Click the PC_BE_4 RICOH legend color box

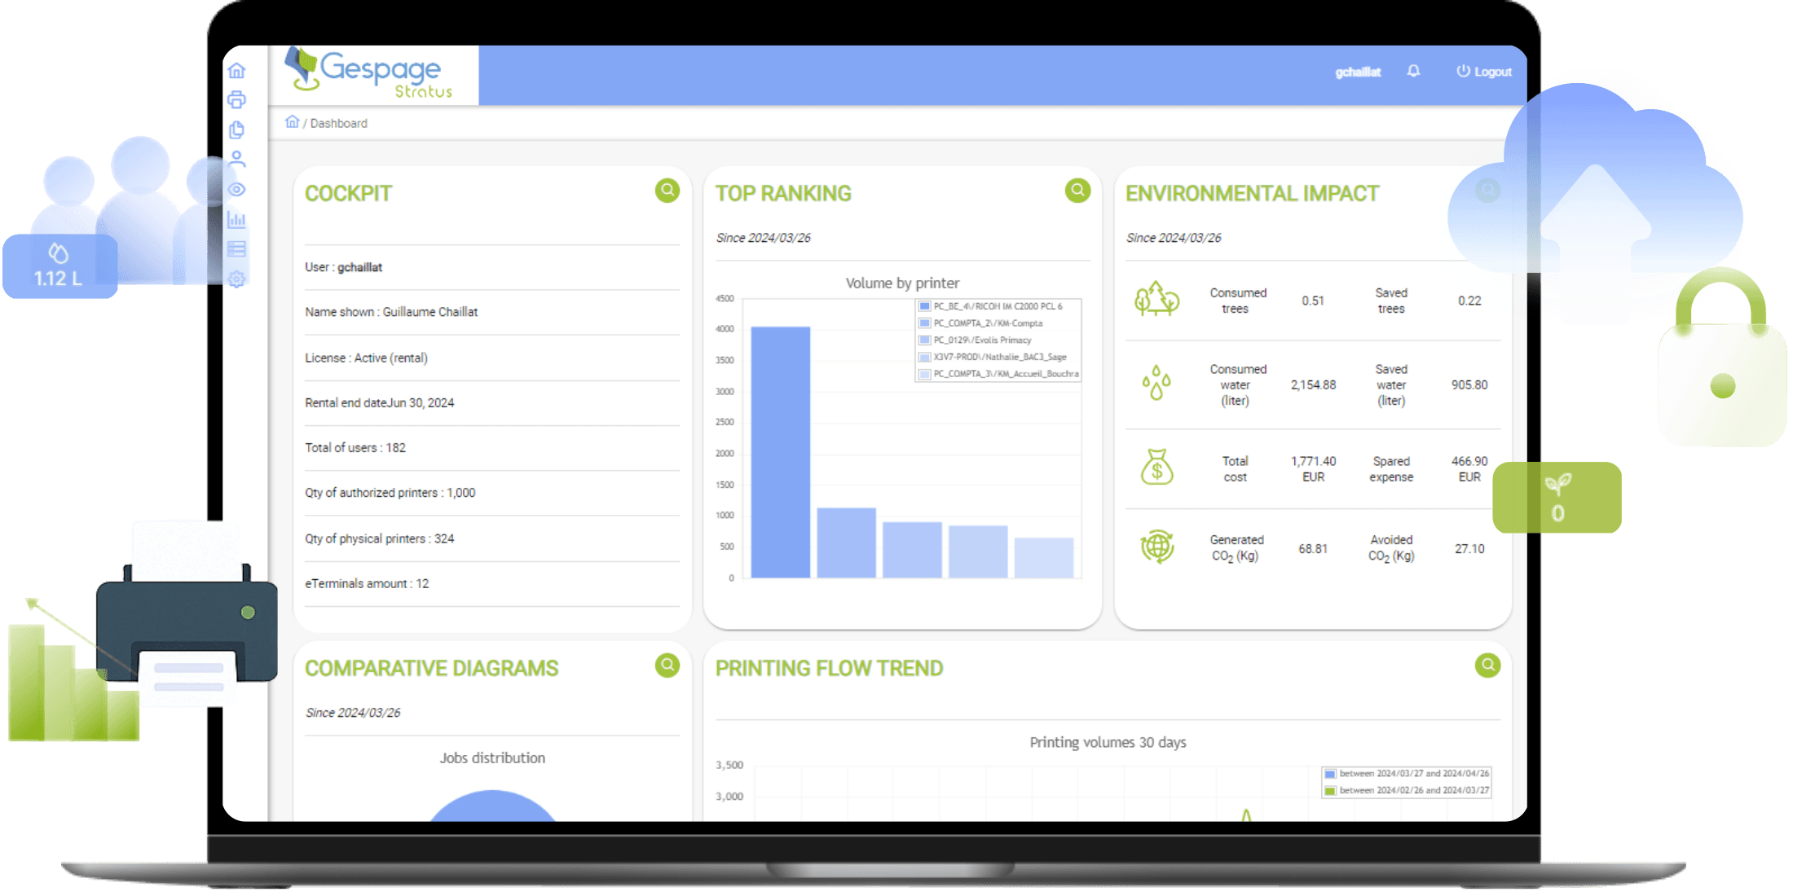[924, 306]
